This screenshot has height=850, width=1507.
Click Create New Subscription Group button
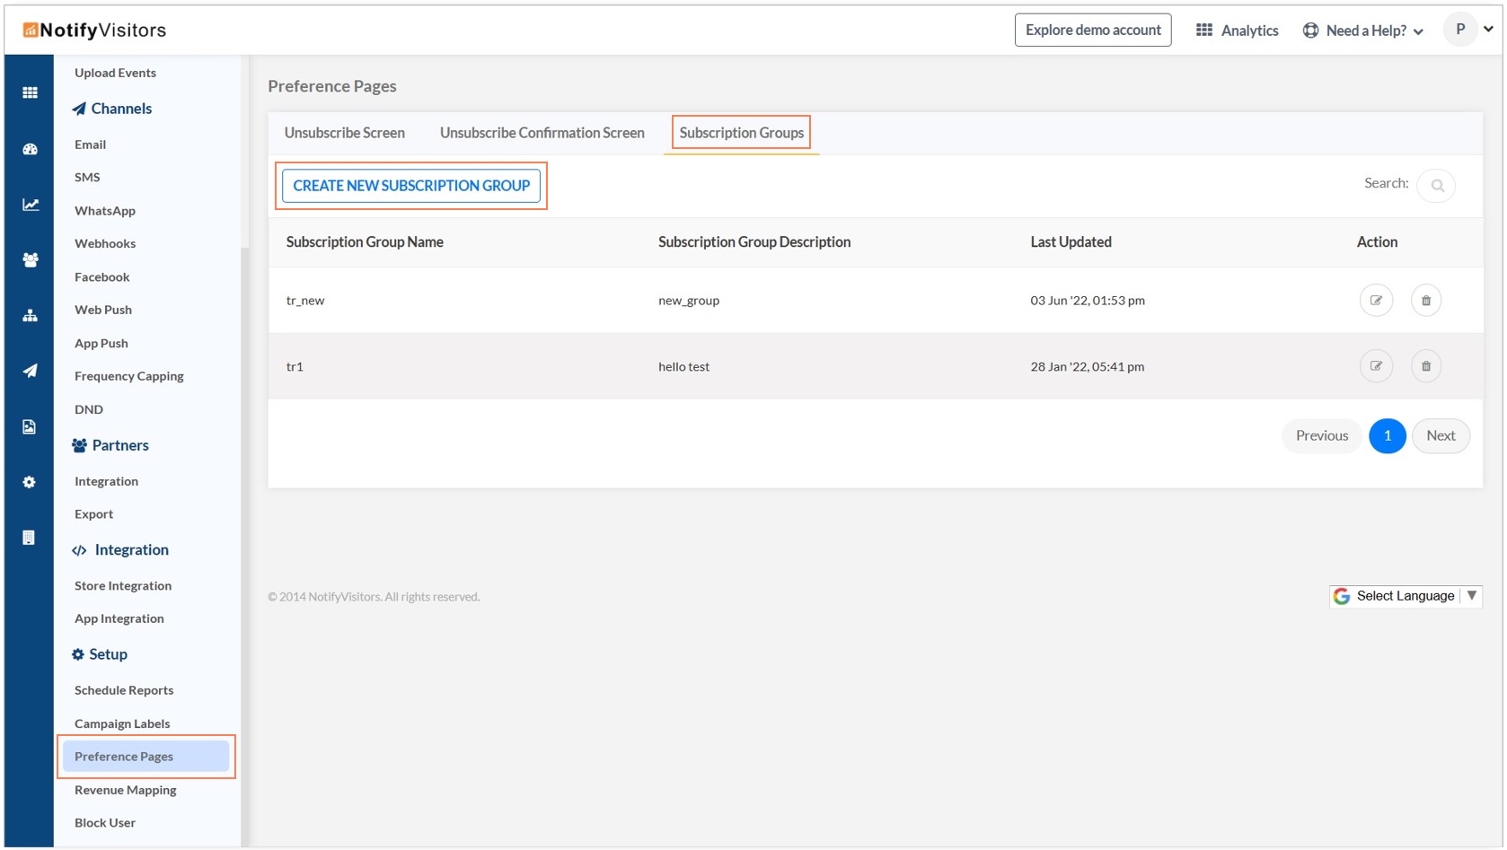[411, 186]
